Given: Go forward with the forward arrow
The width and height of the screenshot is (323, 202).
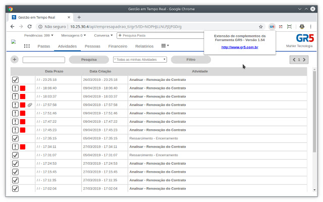Looking at the screenshot, I should (x=21, y=26).
